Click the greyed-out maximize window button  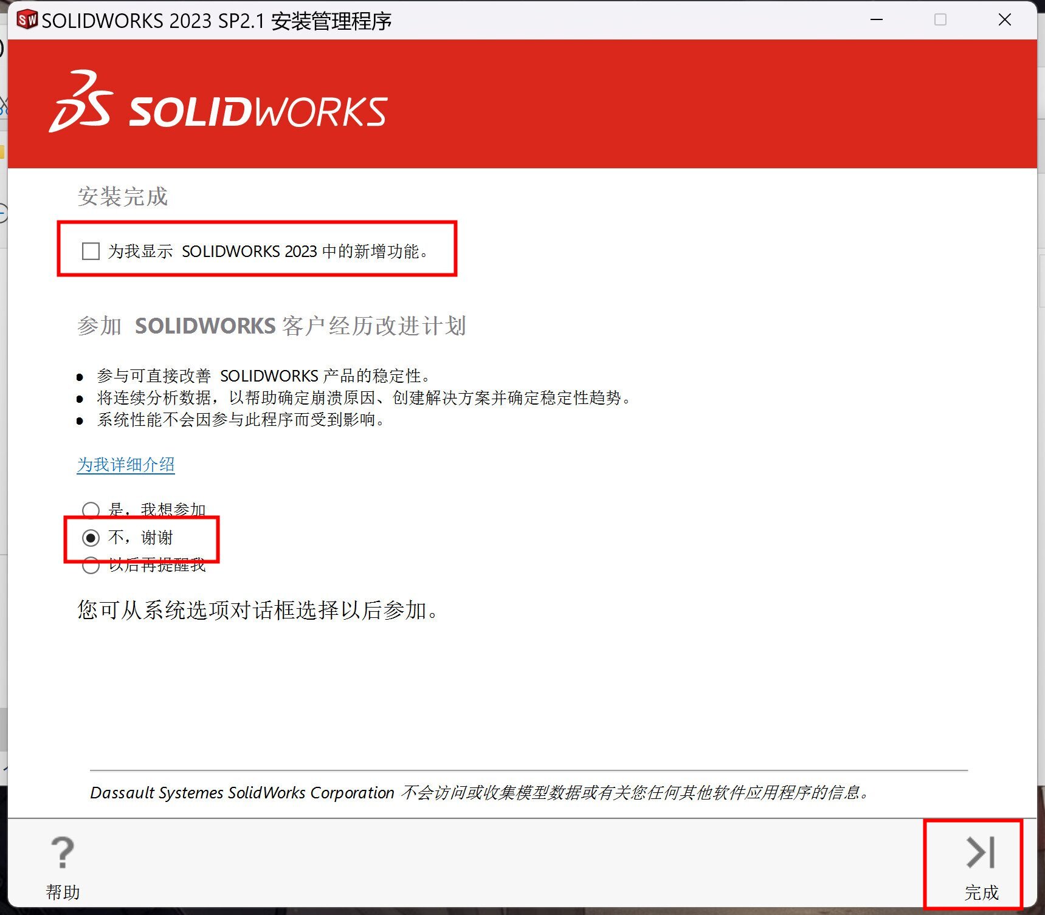[x=940, y=20]
